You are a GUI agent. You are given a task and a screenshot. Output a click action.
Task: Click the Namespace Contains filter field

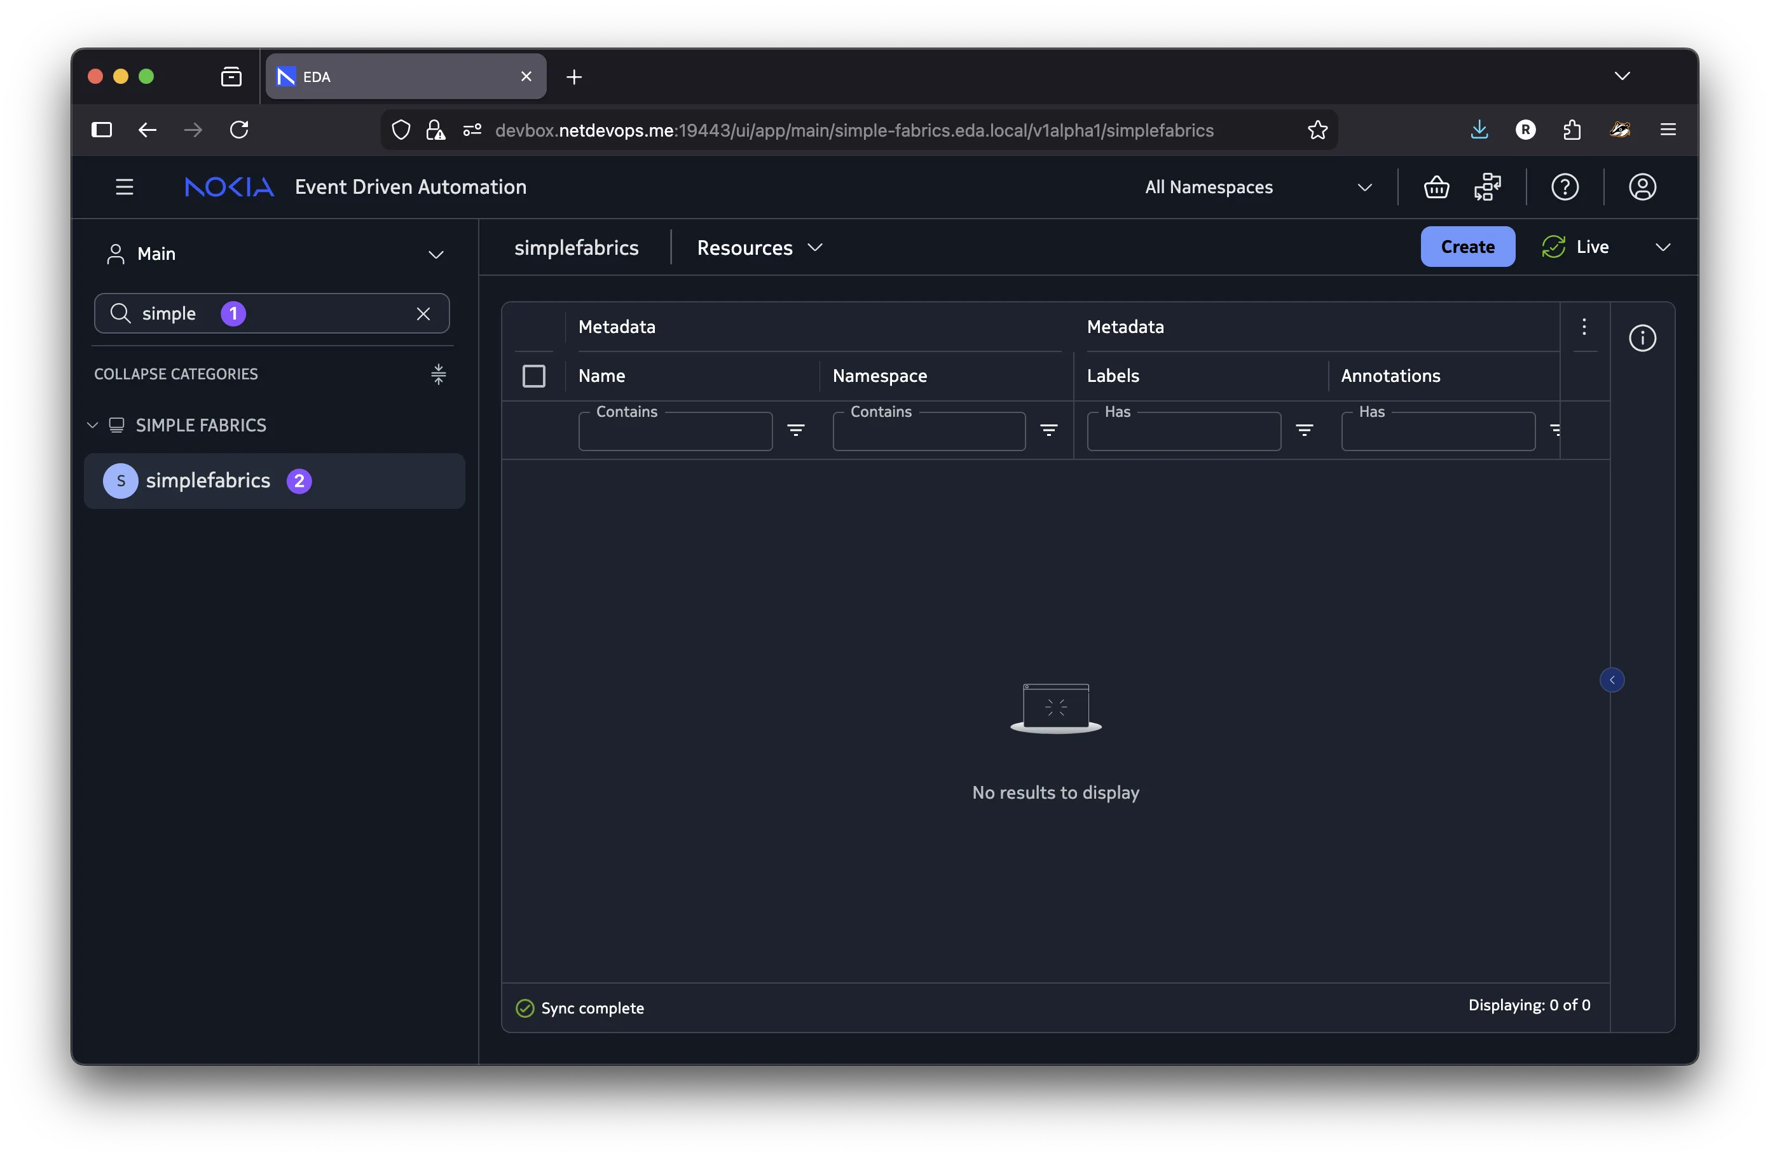click(929, 431)
